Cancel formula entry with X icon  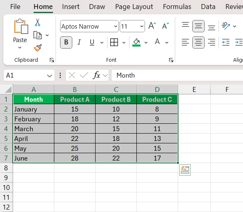pos(72,75)
